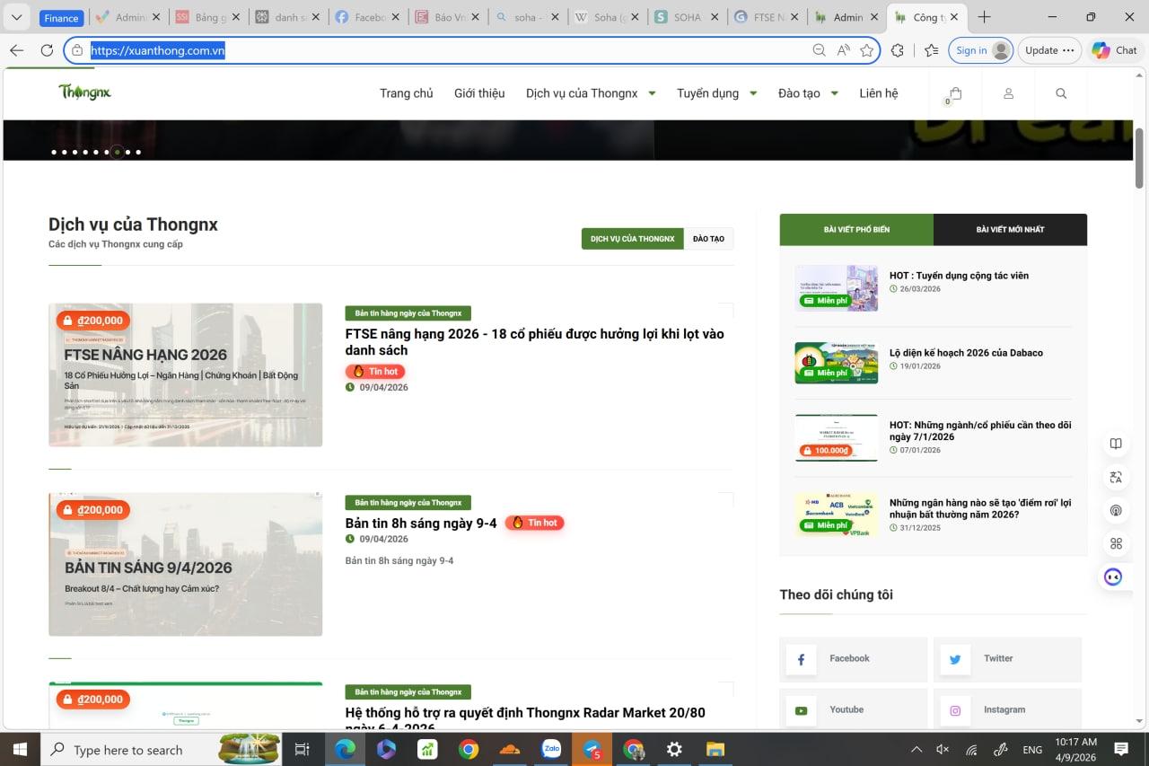Show hidden system tray icons
Screen dimensions: 1149x766
(916, 749)
